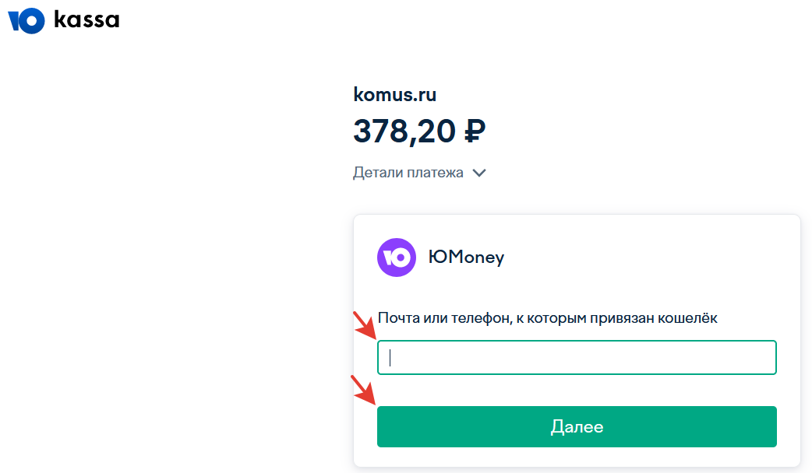
Task: Select the komus.ru merchant name
Action: pyautogui.click(x=394, y=95)
